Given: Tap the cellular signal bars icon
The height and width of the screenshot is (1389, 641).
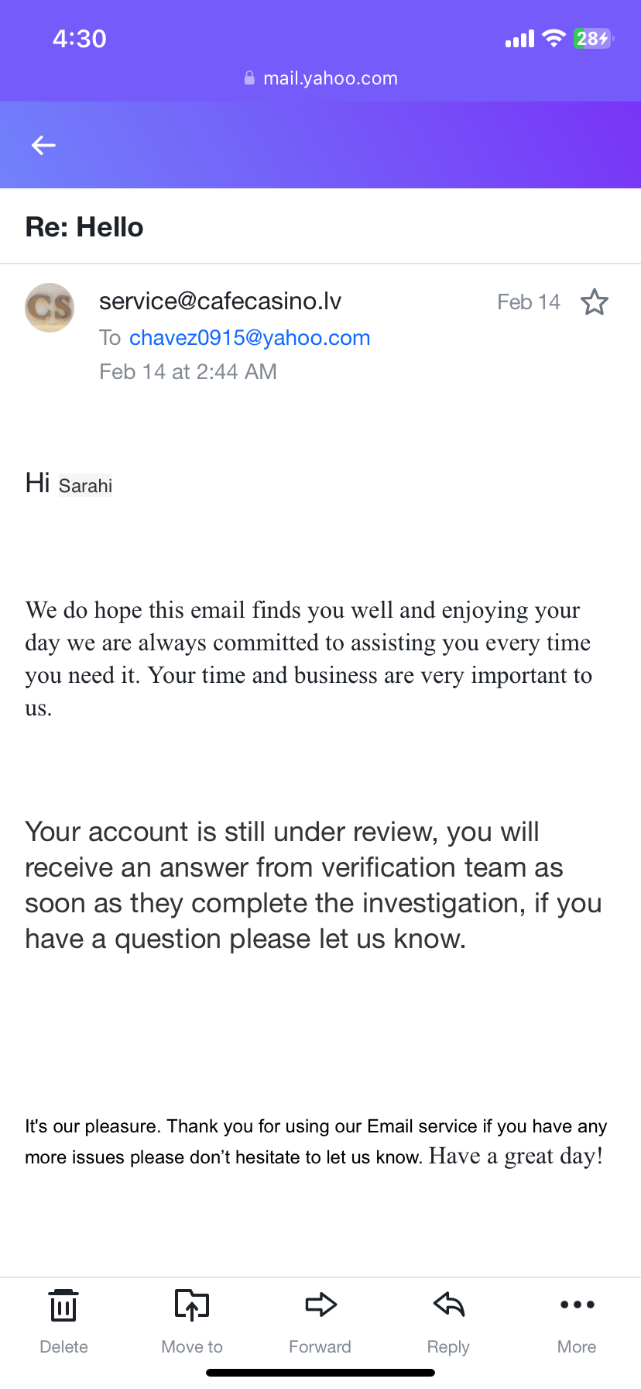Looking at the screenshot, I should click(519, 39).
